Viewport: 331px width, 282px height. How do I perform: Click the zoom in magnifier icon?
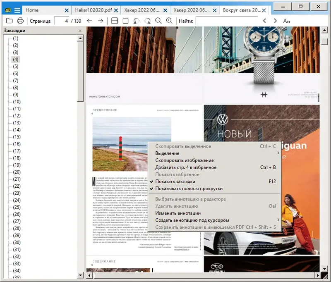[169, 21]
